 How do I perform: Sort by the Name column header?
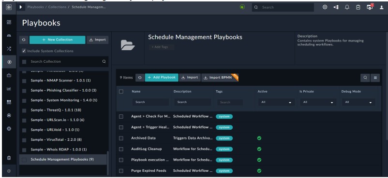(136, 91)
